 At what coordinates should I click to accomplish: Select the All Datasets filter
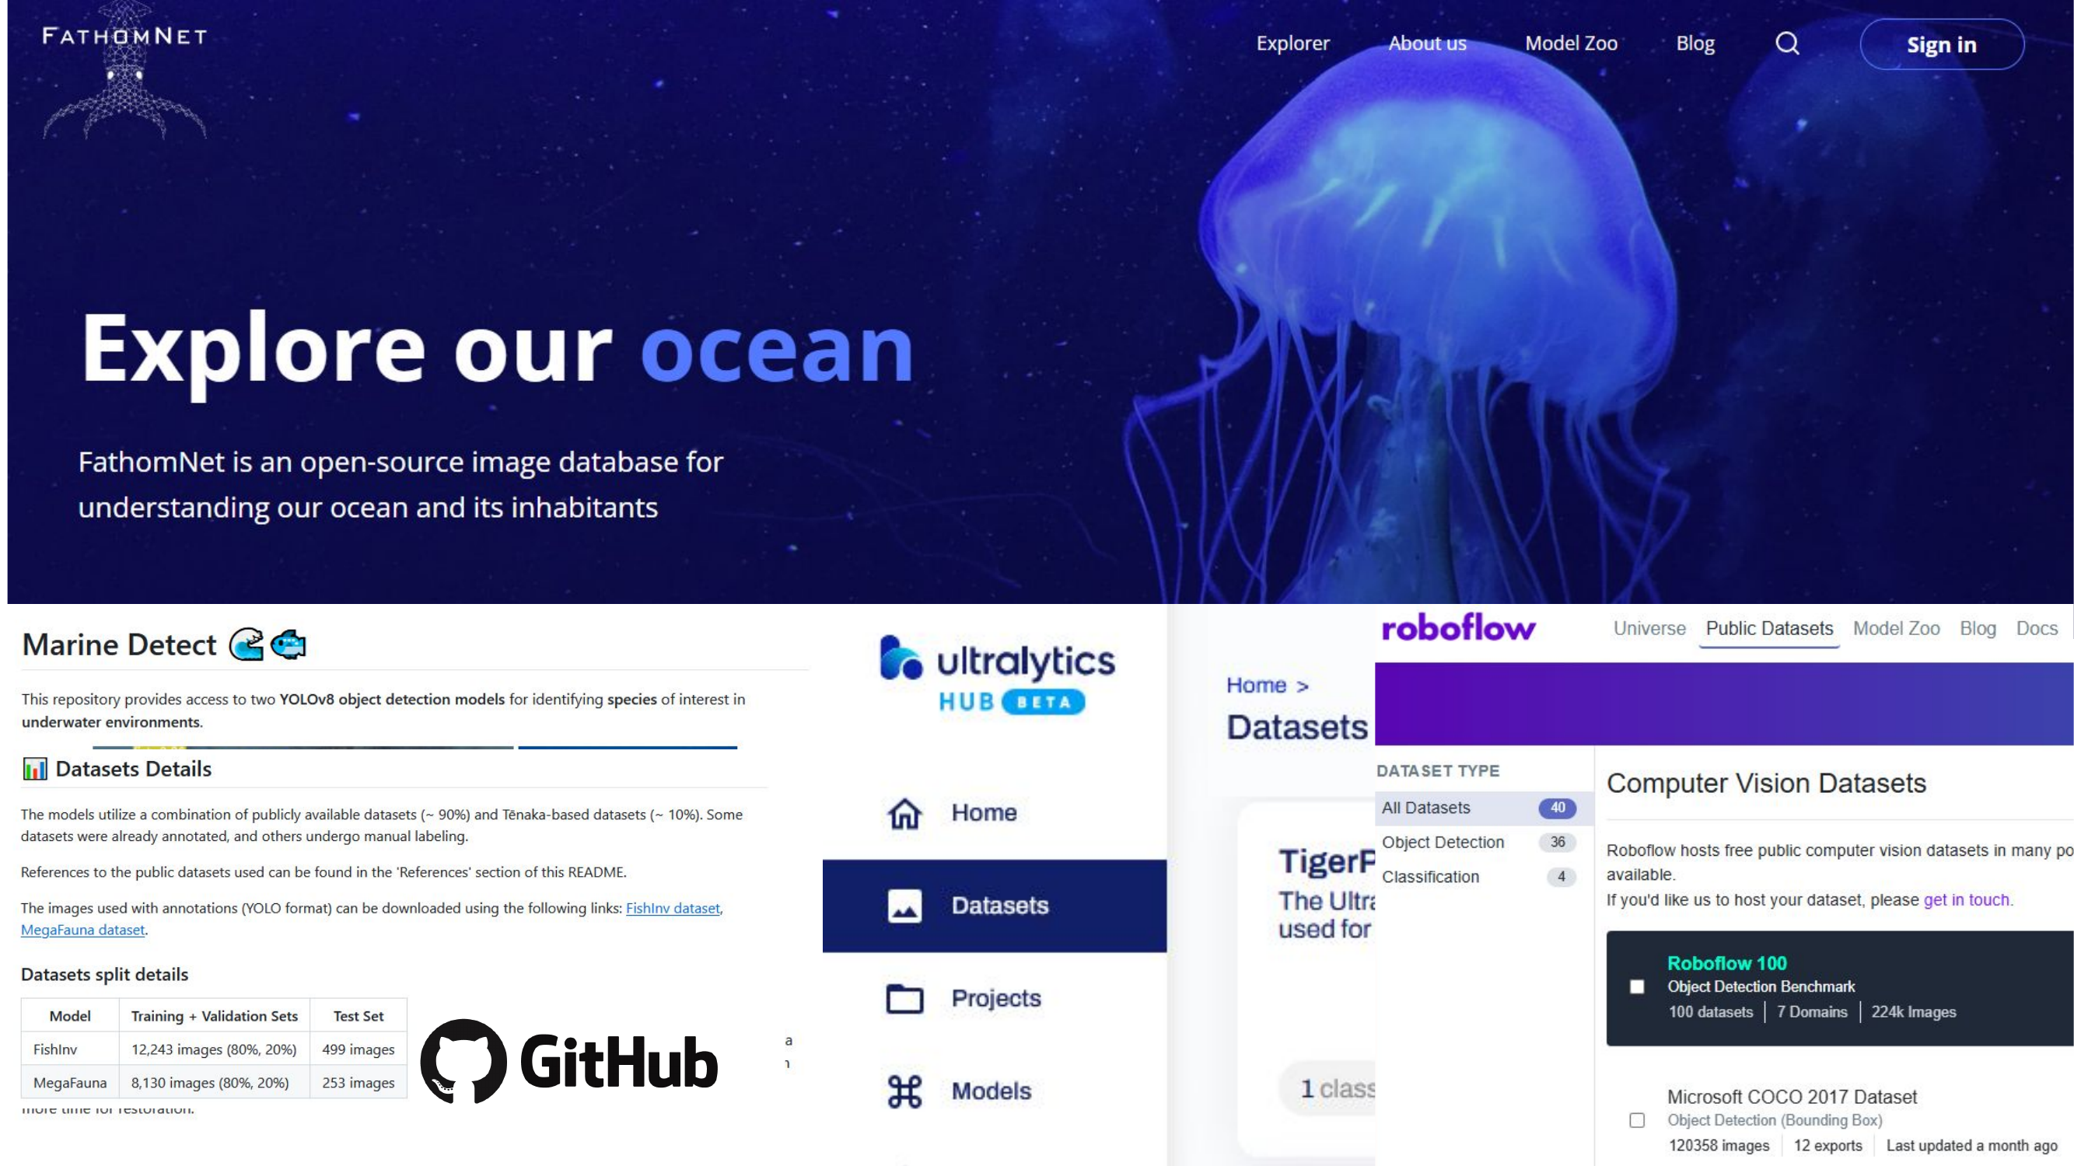click(1425, 808)
